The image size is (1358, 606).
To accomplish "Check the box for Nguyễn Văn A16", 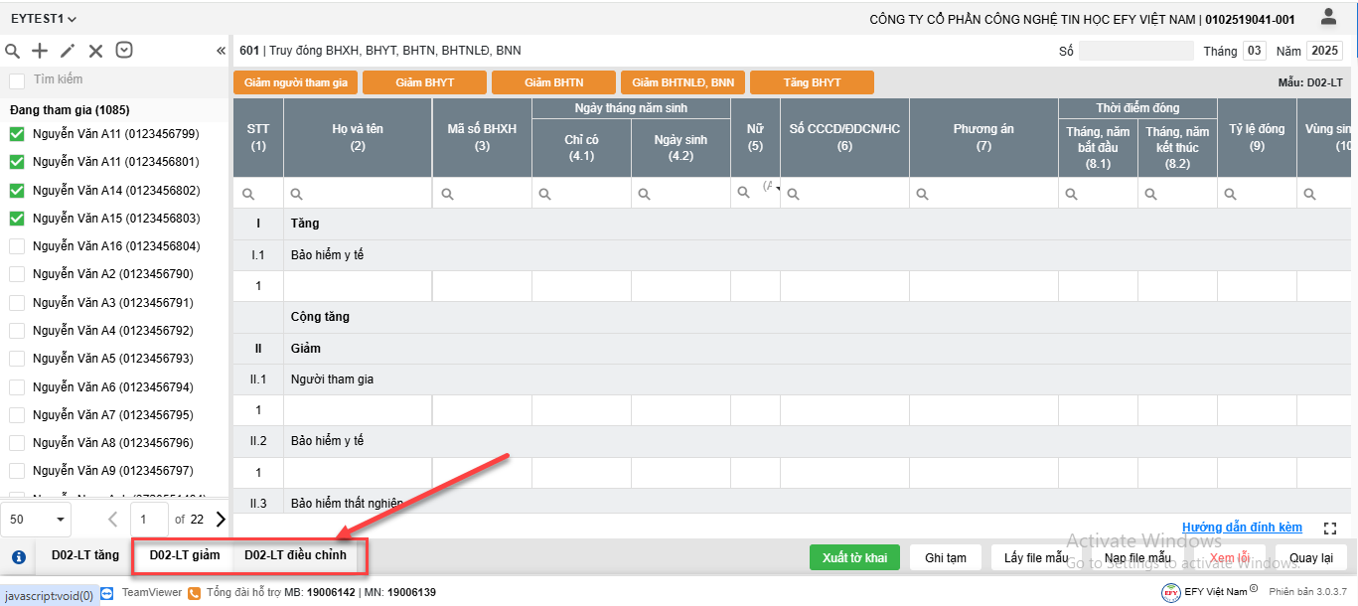I will click(17, 246).
